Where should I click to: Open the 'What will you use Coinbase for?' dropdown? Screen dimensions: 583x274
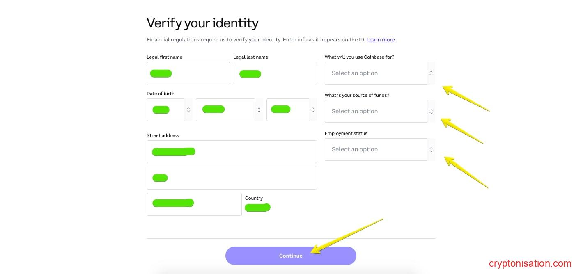(x=376, y=73)
